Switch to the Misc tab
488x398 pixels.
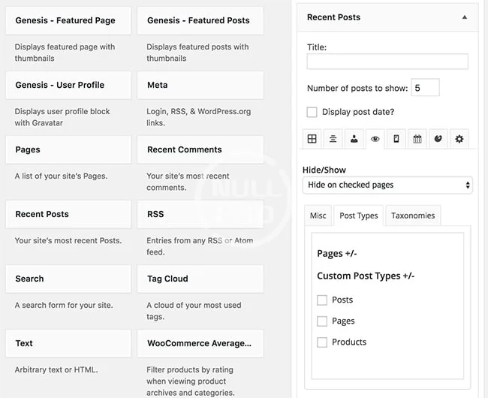pyautogui.click(x=318, y=216)
